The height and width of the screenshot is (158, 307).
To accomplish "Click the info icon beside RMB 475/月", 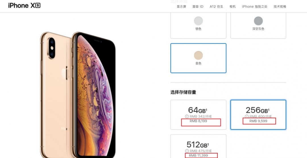I will click(187, 151).
